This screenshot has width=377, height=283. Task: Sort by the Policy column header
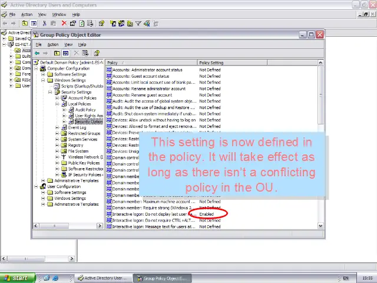coord(151,62)
